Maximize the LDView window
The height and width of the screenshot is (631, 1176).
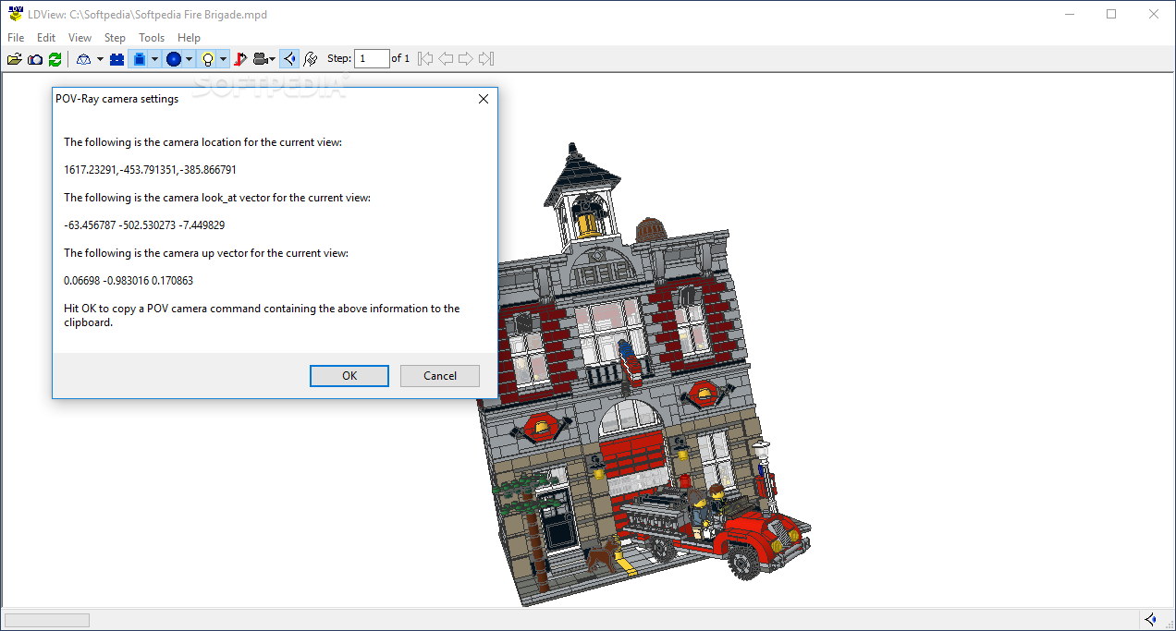point(1111,14)
